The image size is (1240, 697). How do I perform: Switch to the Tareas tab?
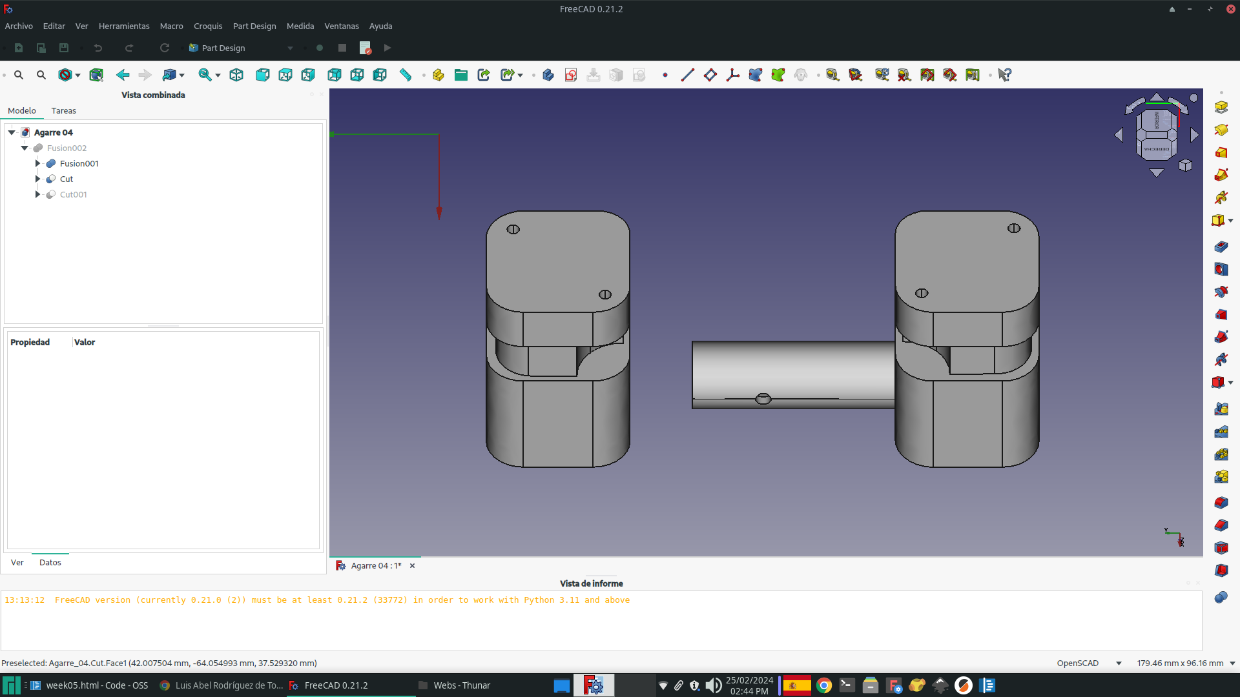coord(64,110)
